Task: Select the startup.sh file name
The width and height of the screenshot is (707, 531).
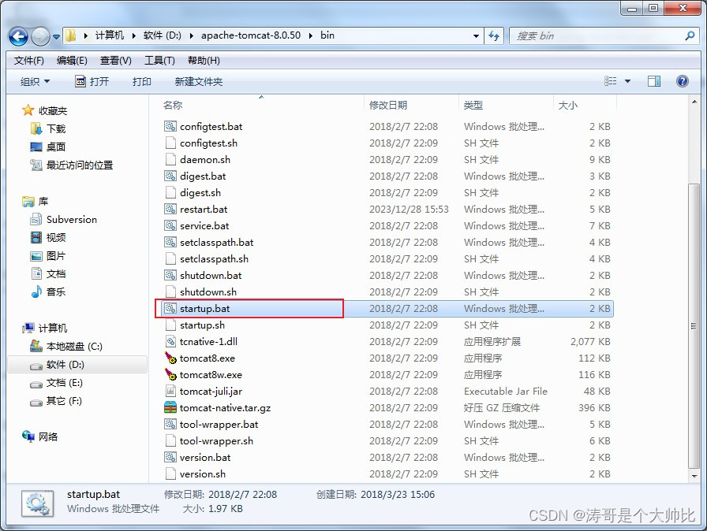Action: coord(202,325)
